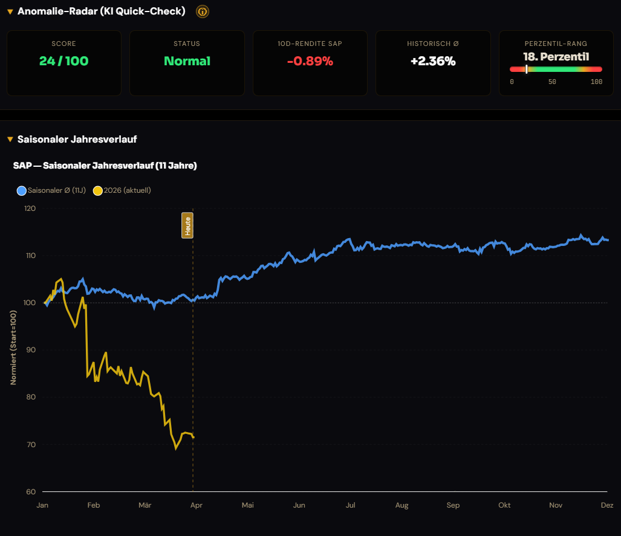
Task: Click the yellow 2026 line's endpoint near Heute
Action: coord(193,437)
